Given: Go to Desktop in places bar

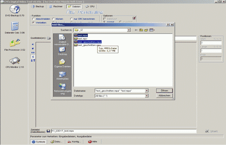Looking at the screenshot, I should tap(62, 51).
